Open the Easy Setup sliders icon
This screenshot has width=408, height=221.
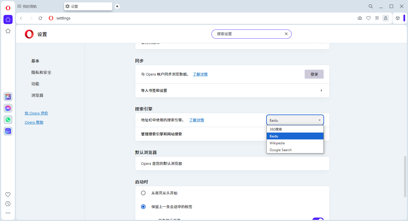(x=377, y=18)
